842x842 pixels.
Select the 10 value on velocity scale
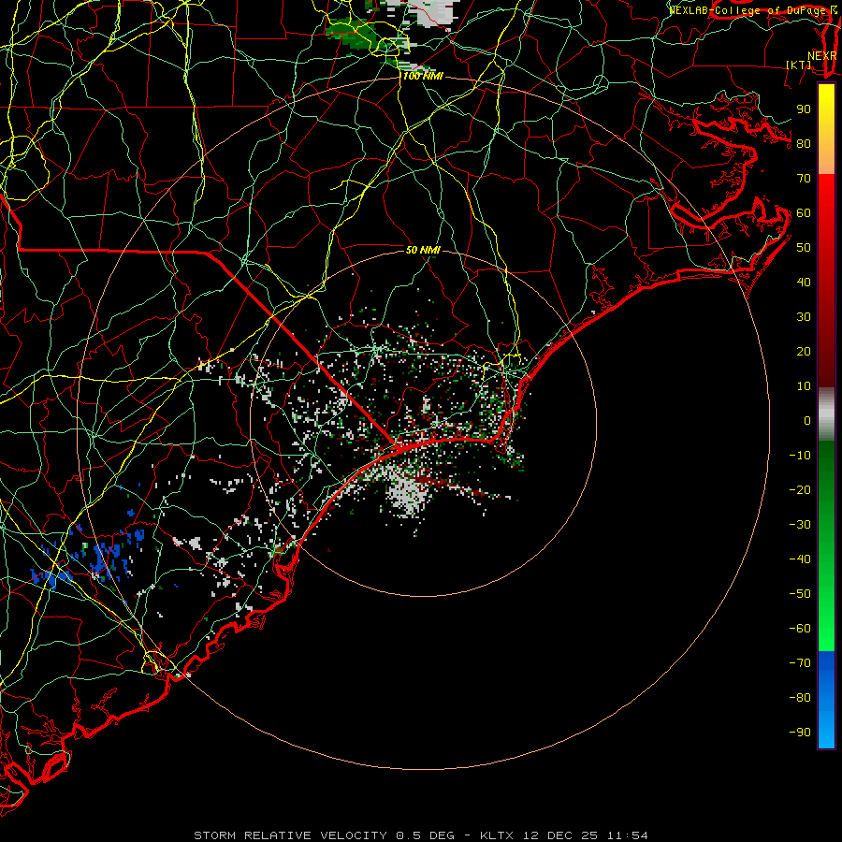(804, 386)
